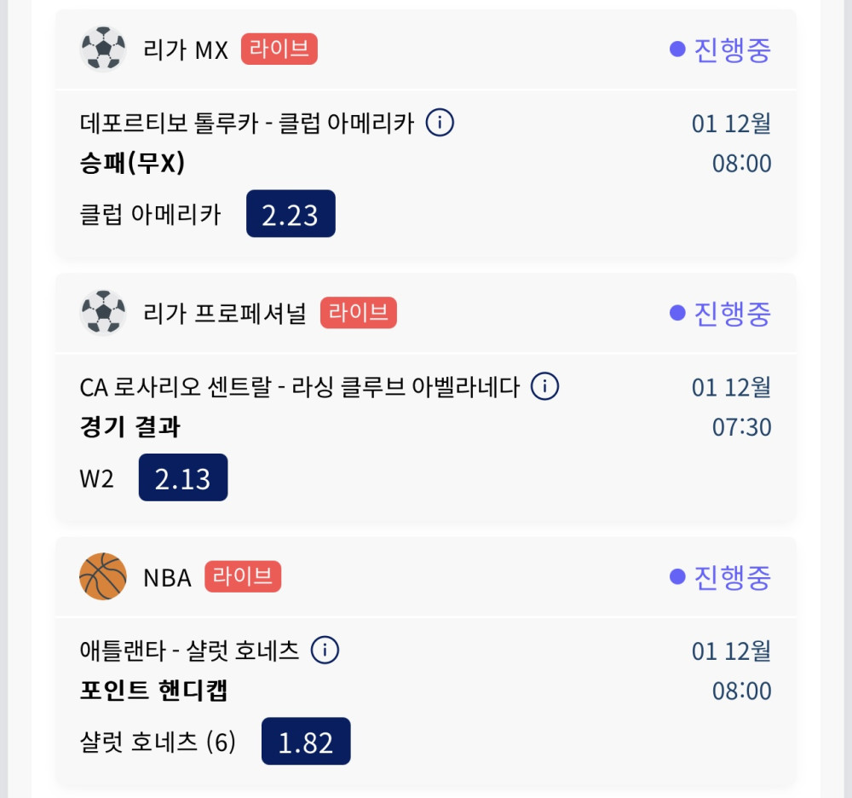This screenshot has height=798, width=852.
Task: Open info for 데포르티보 톨루카 - 클럽 아메리카 match
Action: click(x=440, y=124)
